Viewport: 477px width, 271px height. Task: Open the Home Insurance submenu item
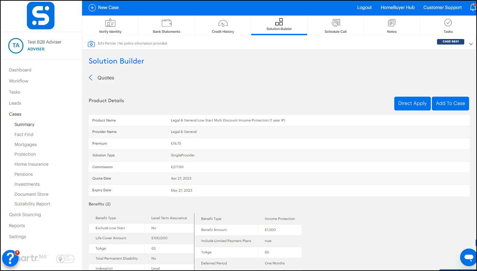pyautogui.click(x=31, y=164)
